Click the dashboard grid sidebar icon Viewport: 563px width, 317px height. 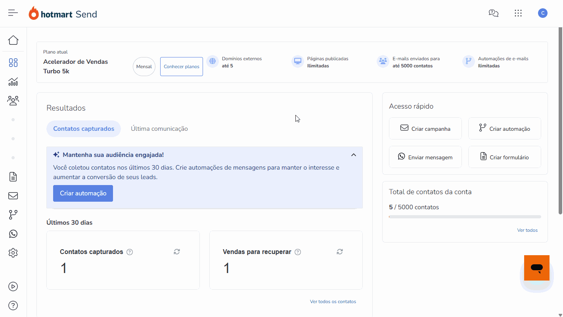(13, 63)
